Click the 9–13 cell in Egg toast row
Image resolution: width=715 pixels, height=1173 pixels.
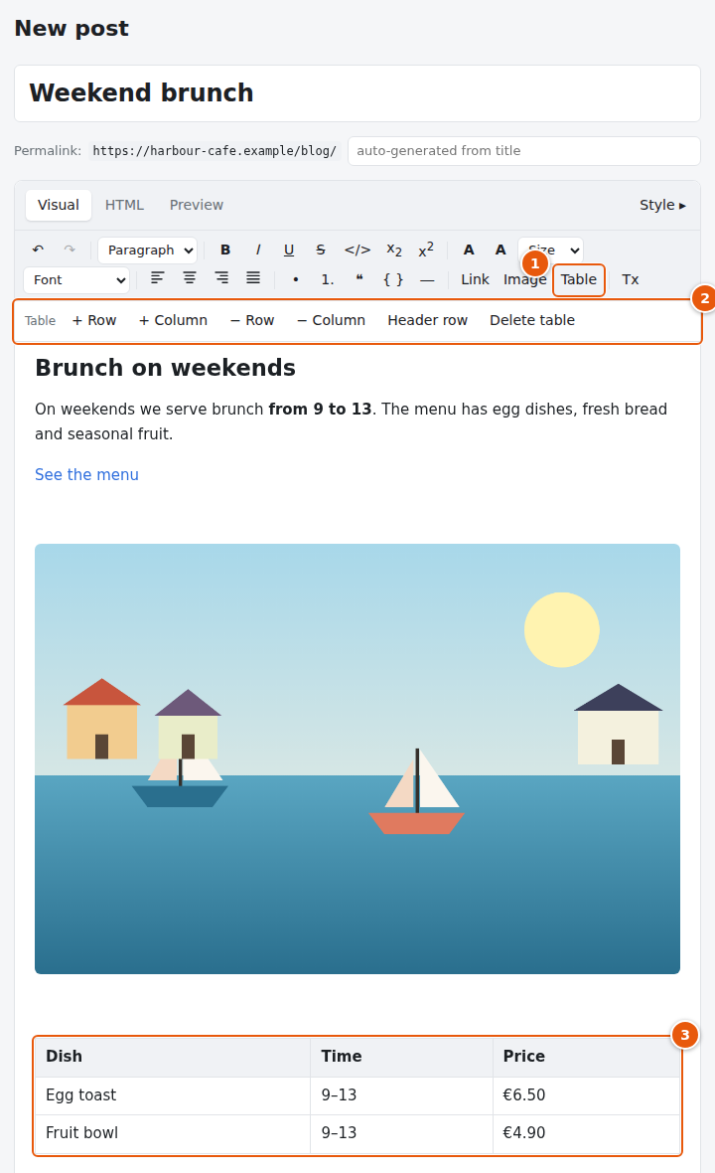click(x=401, y=1095)
